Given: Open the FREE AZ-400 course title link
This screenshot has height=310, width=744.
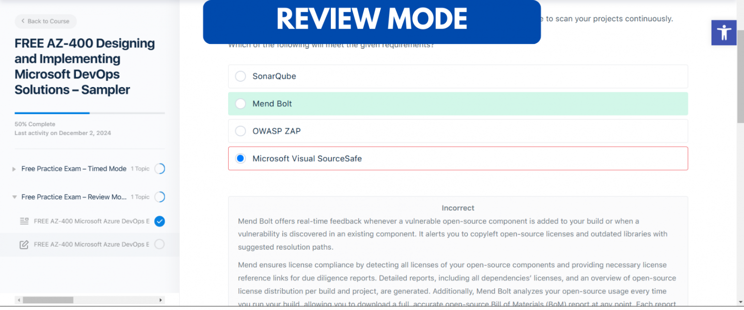Looking at the screenshot, I should [84, 66].
